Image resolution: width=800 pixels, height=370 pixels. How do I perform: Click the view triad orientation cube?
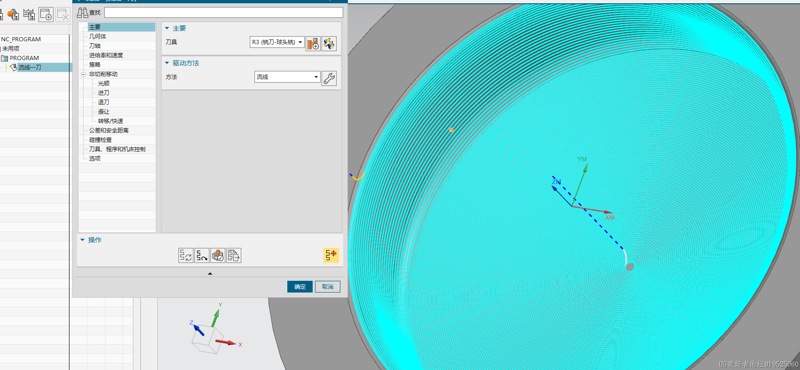pos(207,339)
